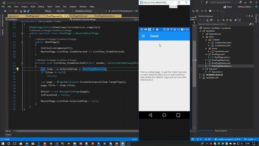Viewport: 259px width, 146px height.
Task: Click the Cortana circle on taskbar
Action: (8, 144)
